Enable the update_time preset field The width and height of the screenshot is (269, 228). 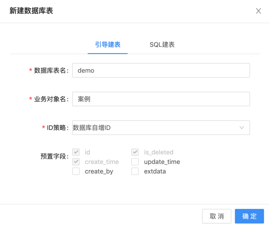(135, 162)
